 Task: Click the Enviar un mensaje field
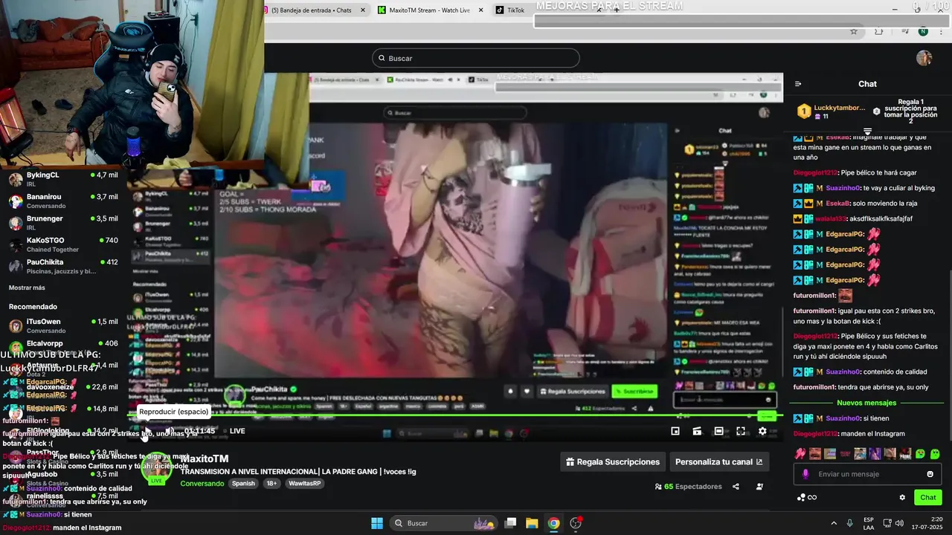pyautogui.click(x=867, y=474)
